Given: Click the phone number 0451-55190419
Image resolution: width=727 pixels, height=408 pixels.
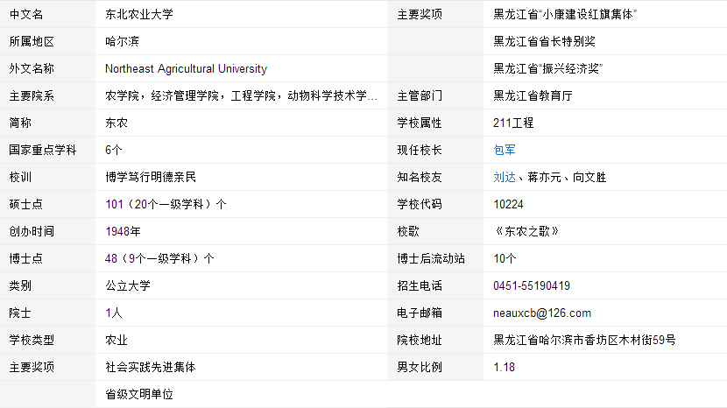Looking at the screenshot, I should (x=532, y=285).
